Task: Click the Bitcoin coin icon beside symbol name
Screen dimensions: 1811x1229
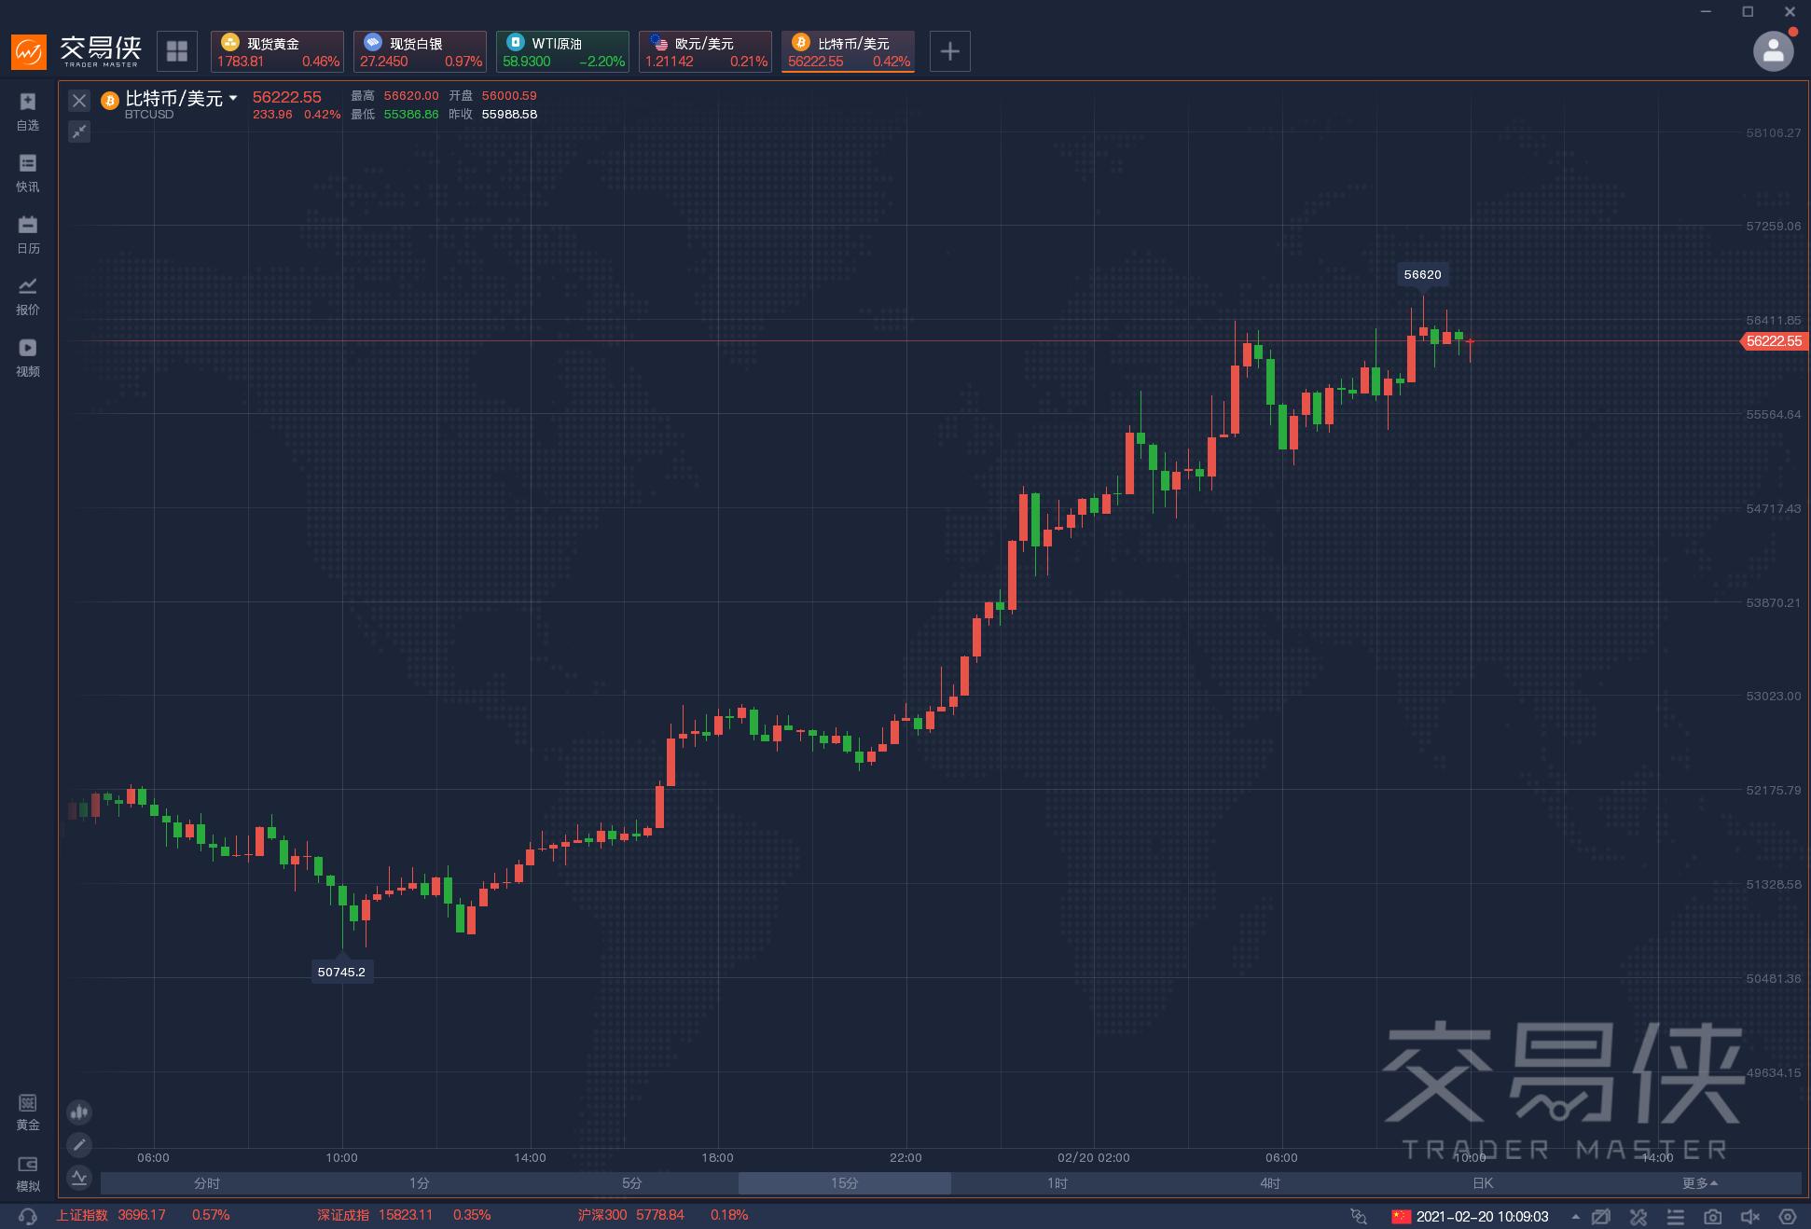Action: (109, 101)
